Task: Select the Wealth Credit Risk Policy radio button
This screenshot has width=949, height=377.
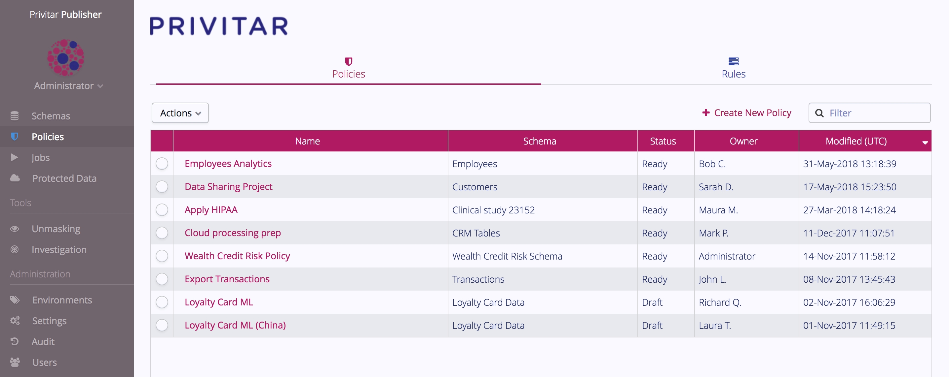Action: [162, 256]
